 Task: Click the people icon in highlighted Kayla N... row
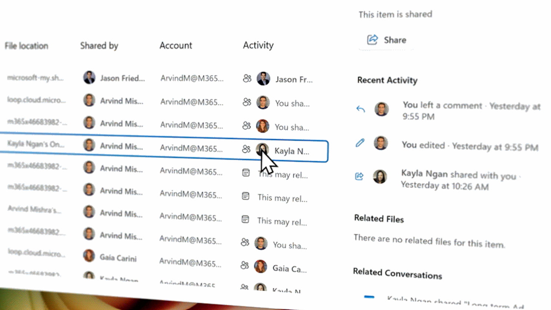pyautogui.click(x=246, y=149)
